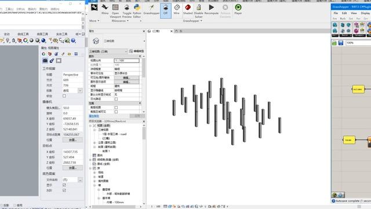Launch the Python Editor
The height and width of the screenshot is (209, 371).
137,11
